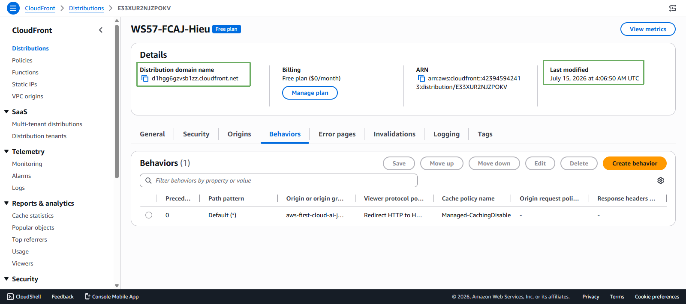Open Distributions in the sidebar
This screenshot has width=686, height=304.
click(30, 48)
